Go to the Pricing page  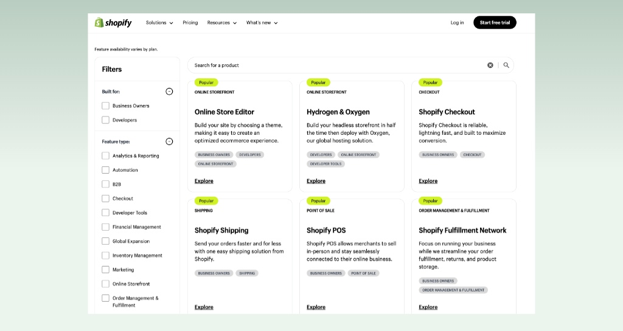(190, 22)
